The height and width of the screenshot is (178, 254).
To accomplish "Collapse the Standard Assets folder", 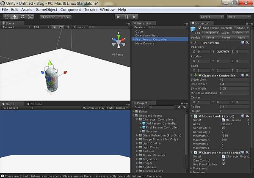I will point(134,115).
